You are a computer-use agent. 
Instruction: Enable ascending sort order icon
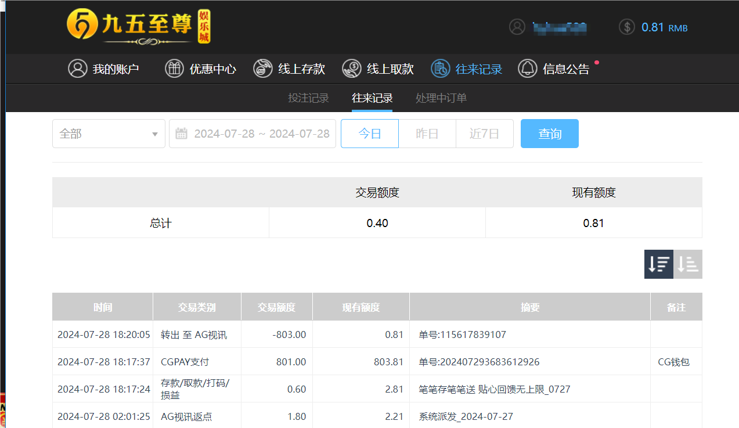(688, 264)
